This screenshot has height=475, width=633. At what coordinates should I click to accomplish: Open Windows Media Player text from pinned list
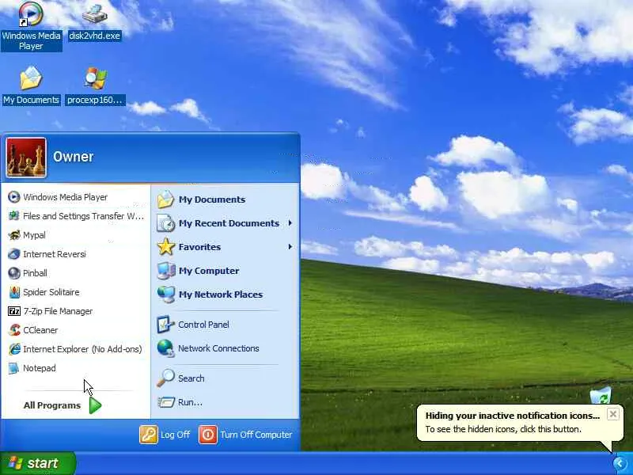point(66,197)
